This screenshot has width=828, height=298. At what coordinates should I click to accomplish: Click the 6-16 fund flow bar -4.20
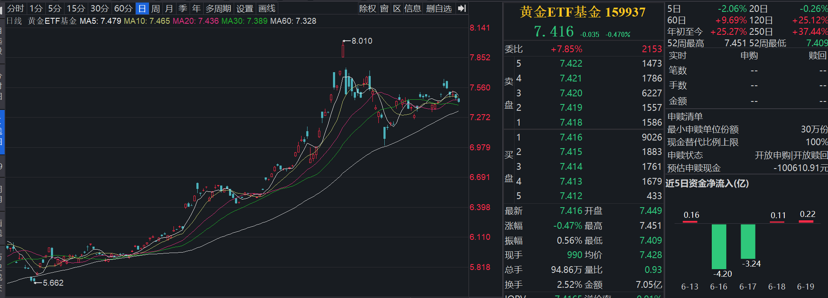719,247
